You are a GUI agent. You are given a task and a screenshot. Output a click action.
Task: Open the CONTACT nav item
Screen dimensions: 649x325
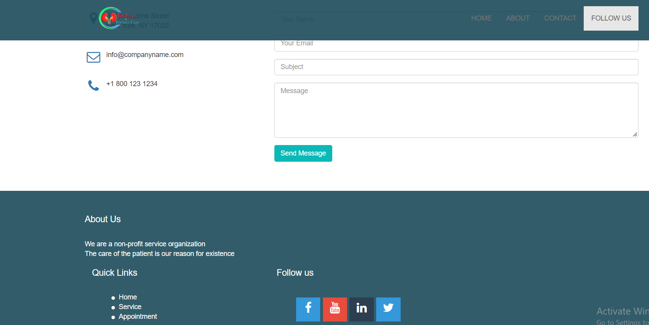(560, 18)
